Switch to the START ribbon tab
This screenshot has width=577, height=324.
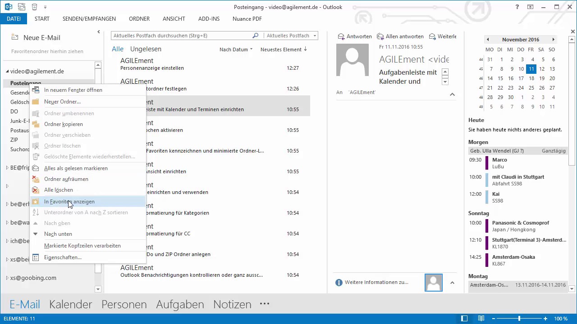click(42, 19)
